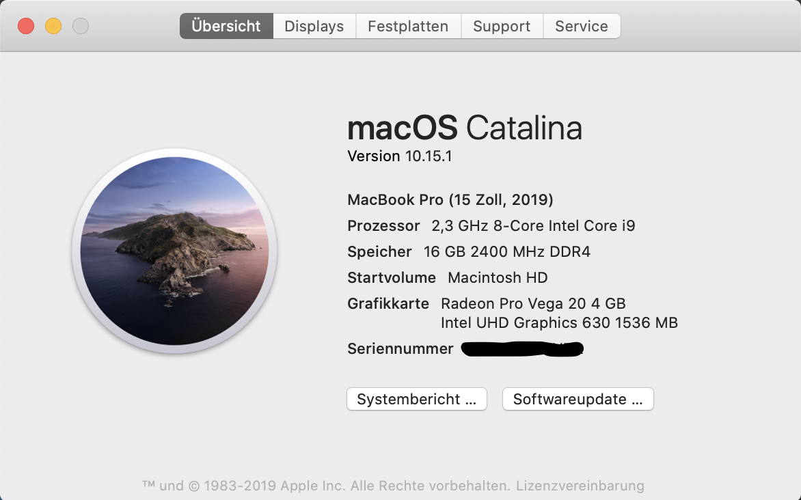Click the Intel UHD Graphics line
This screenshot has width=801, height=500.
point(558,322)
